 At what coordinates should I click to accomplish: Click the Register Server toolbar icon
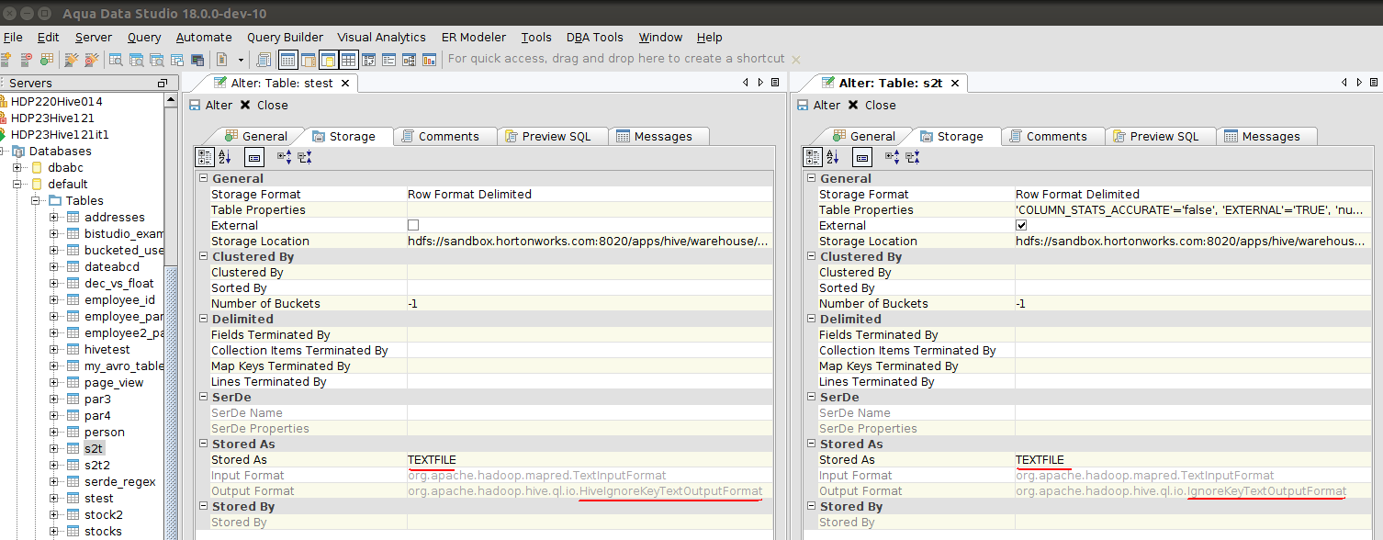click(x=5, y=60)
